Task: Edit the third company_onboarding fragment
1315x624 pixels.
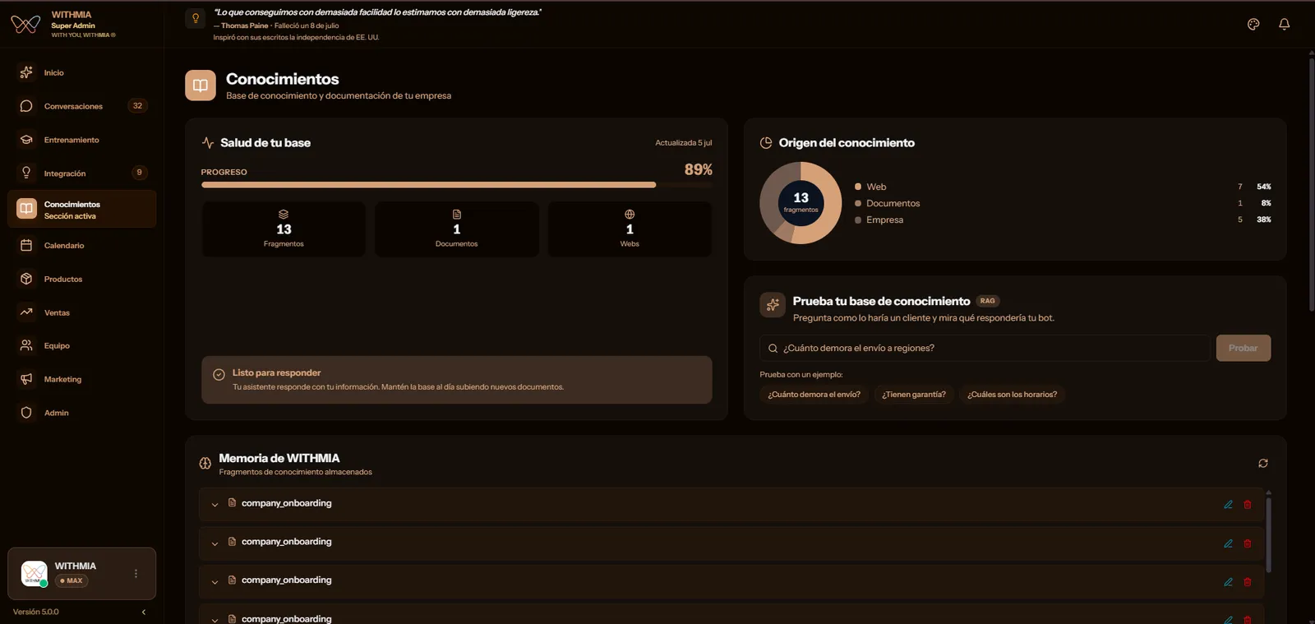Action: (x=1228, y=582)
